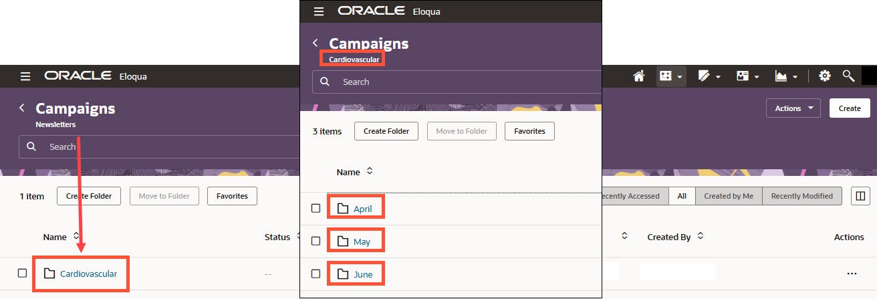Open the Audience contact card icon
Screen dimensions: 877x299
tap(746, 76)
